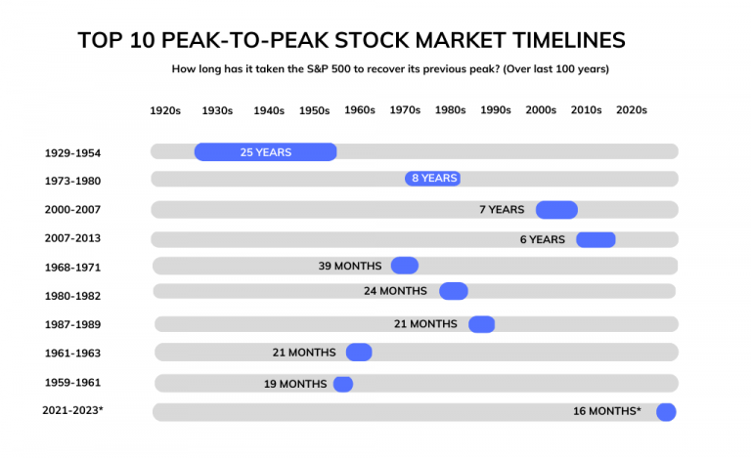This screenshot has height=458, width=751.
Task: Click the 1920s decade header
Action: pos(165,111)
